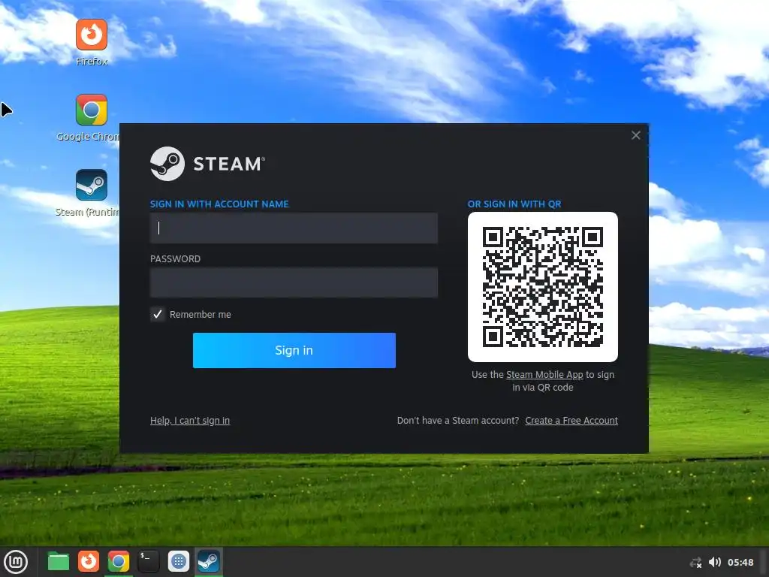769x577 pixels.
Task: Open the Terminal from the taskbar
Action: 149,562
